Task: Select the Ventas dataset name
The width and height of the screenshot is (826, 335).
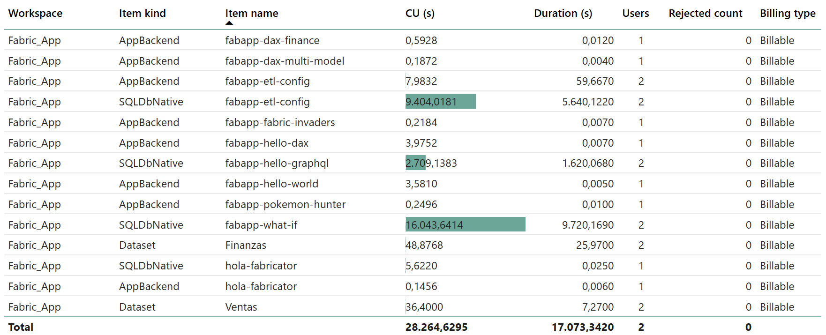Action: (x=241, y=307)
